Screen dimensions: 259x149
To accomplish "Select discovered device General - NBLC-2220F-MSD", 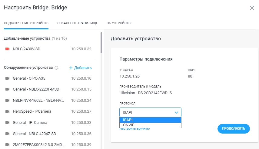I will point(36,89).
